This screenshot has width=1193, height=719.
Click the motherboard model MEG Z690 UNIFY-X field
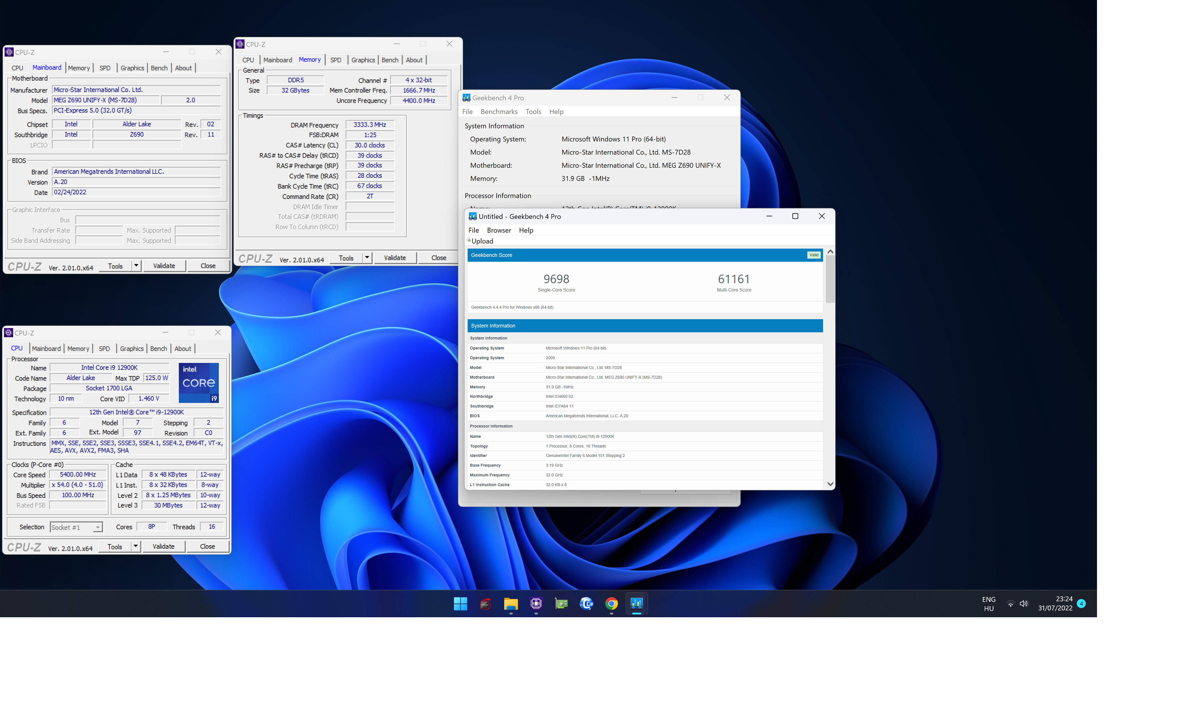105,100
